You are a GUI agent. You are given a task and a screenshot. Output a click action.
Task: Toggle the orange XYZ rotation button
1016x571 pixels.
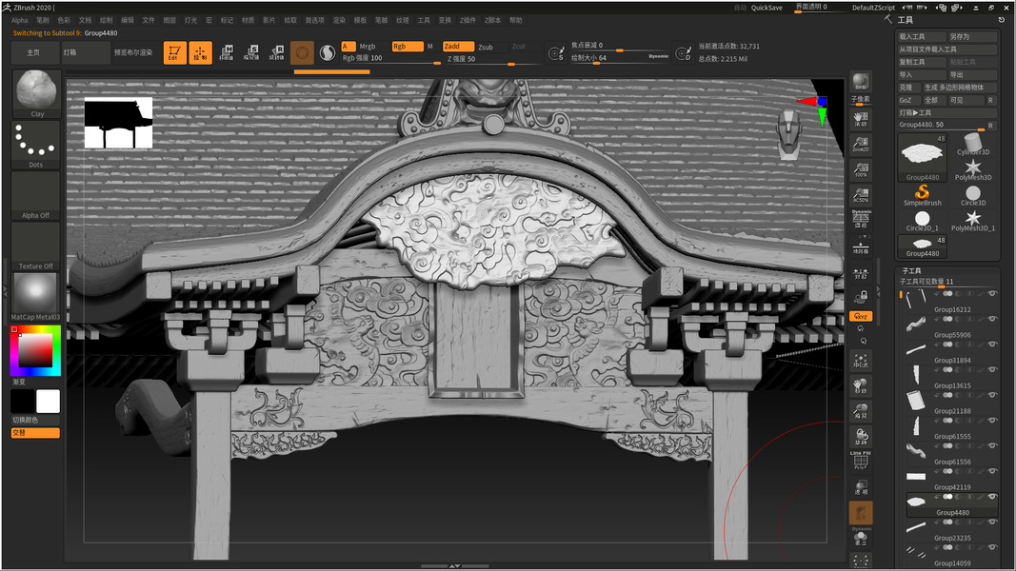(861, 317)
